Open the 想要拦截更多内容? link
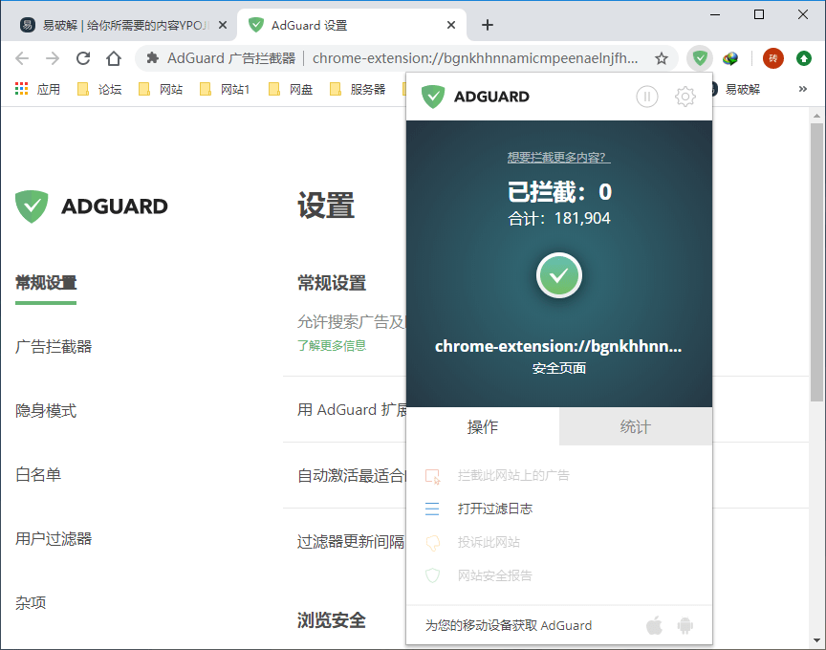826x650 pixels. coord(558,158)
